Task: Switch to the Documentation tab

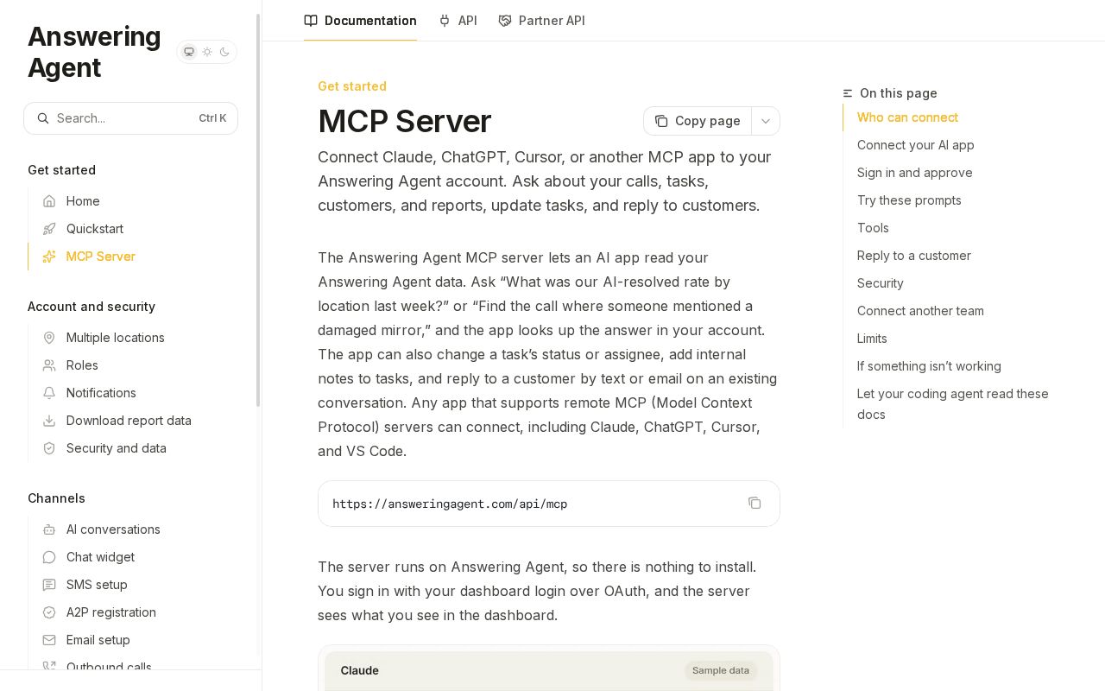Action: [360, 21]
